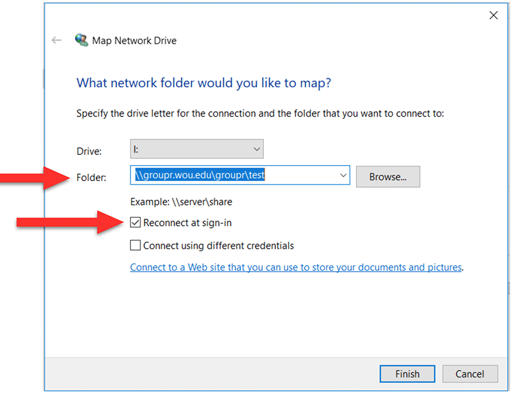Viewport: 517px width, 393px height.
Task: Click the empty credentials checkbox square
Action: pos(135,245)
